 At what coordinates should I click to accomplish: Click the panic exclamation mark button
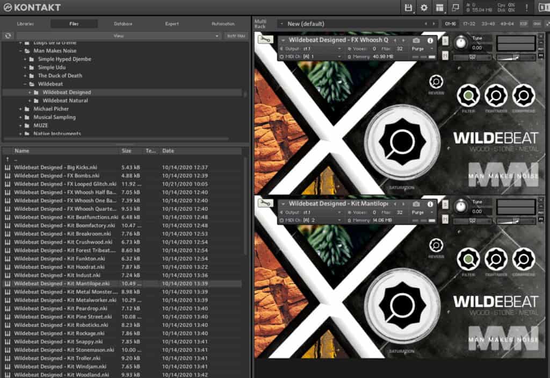point(526,8)
